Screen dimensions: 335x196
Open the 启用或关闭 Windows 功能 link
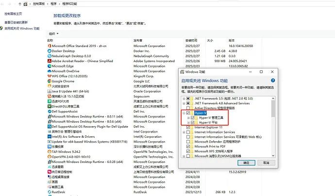(22, 29)
